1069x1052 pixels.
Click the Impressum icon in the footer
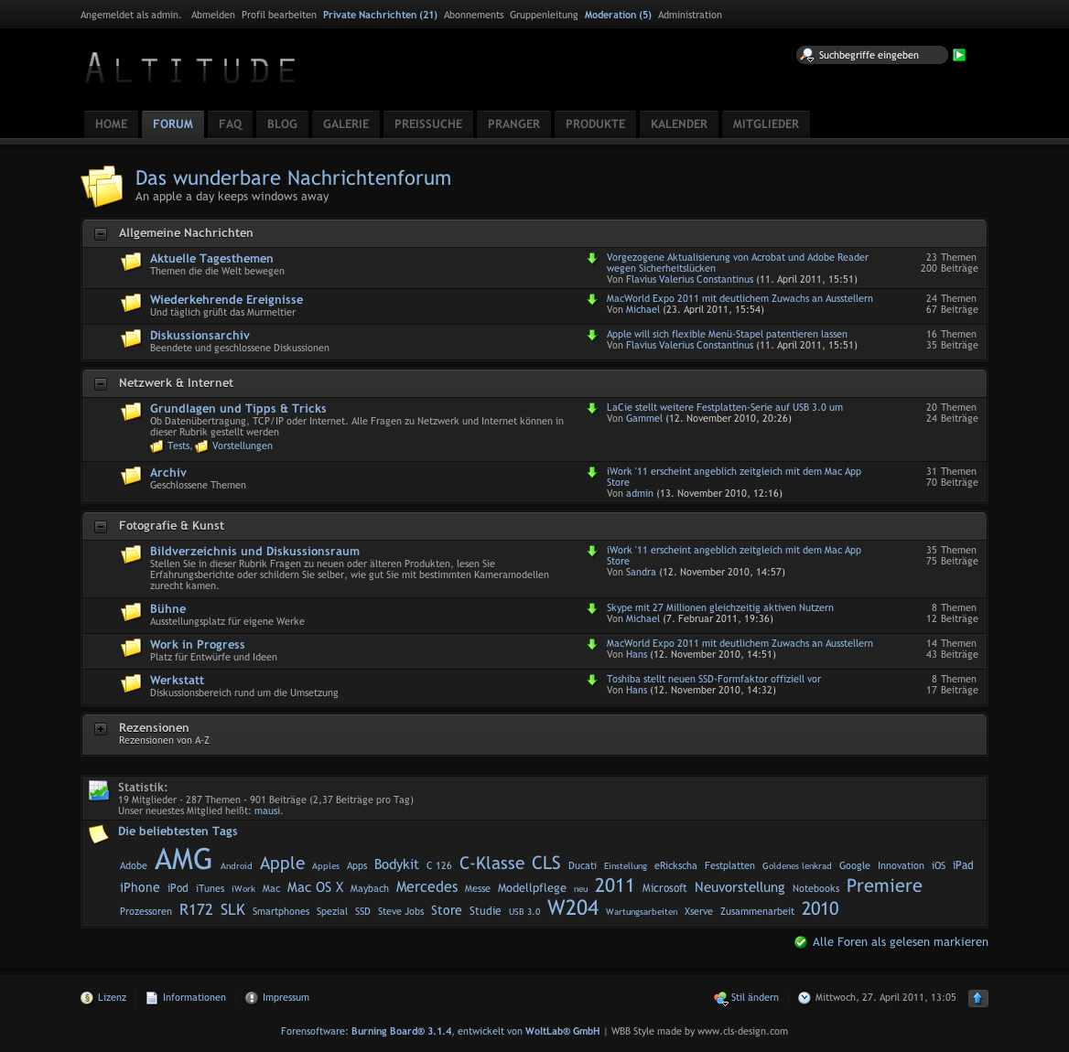click(252, 998)
